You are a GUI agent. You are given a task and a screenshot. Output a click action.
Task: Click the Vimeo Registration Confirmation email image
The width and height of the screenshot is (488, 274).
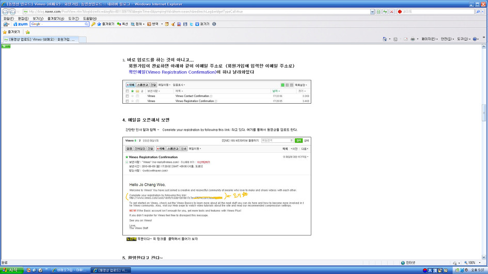216,186
